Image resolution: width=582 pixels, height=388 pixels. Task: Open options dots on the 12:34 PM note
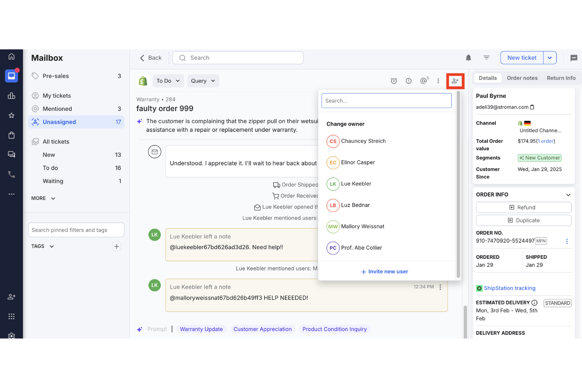pyautogui.click(x=440, y=287)
